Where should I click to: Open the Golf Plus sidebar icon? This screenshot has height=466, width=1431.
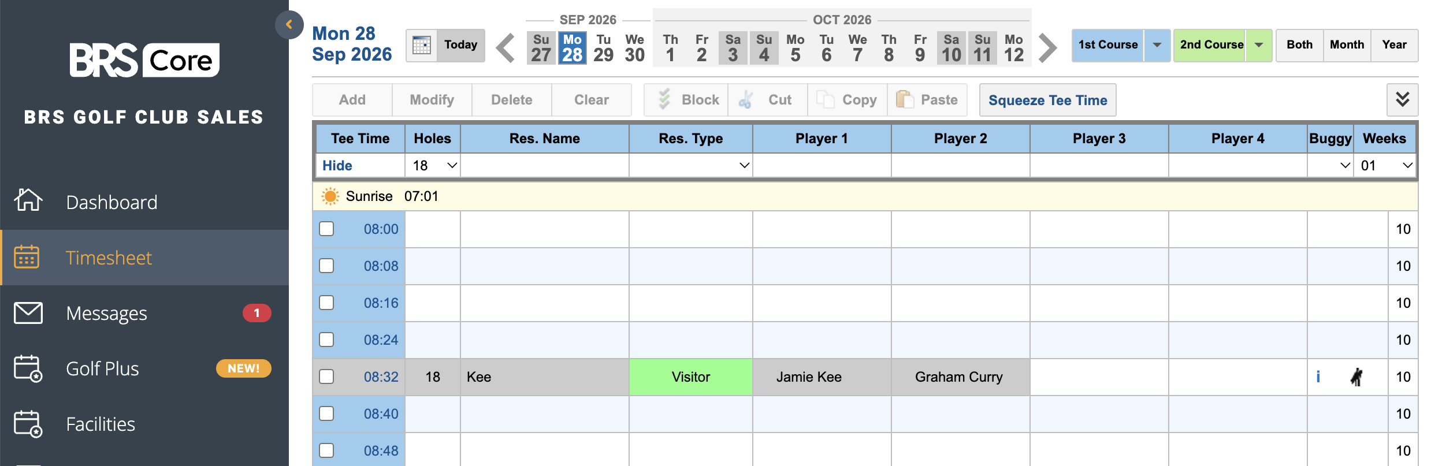(28, 368)
